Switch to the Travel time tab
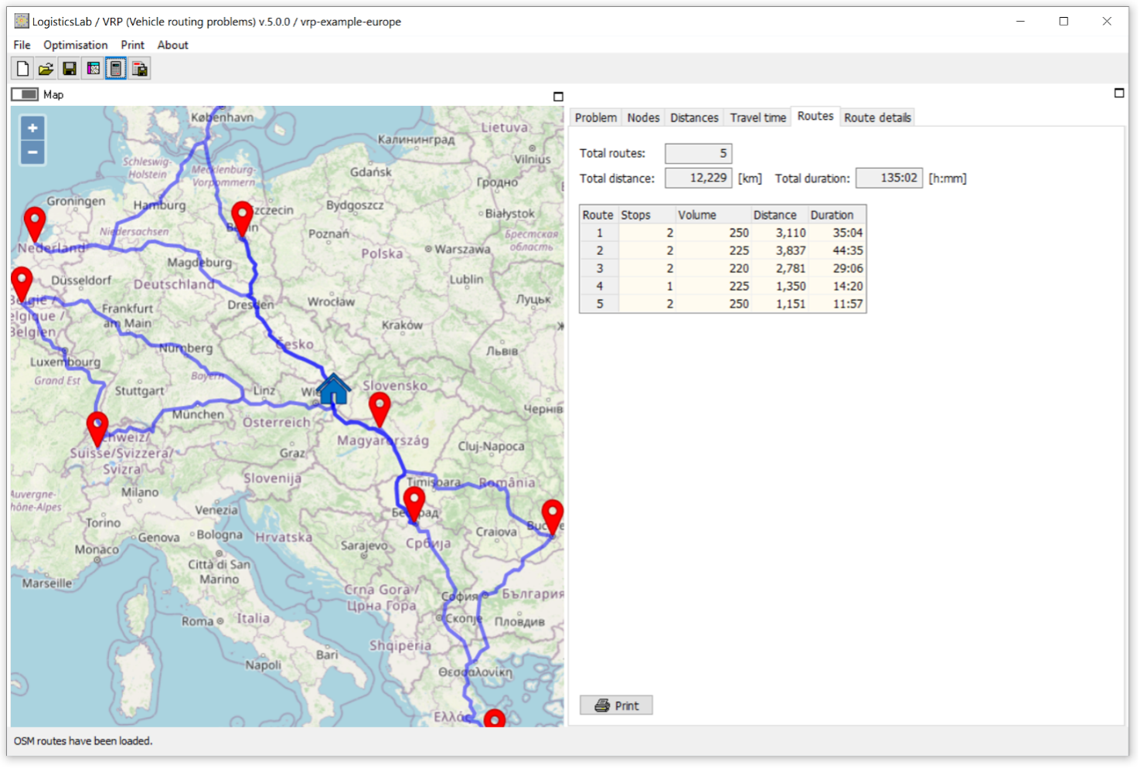Image resolution: width=1140 pixels, height=772 pixels. [757, 117]
